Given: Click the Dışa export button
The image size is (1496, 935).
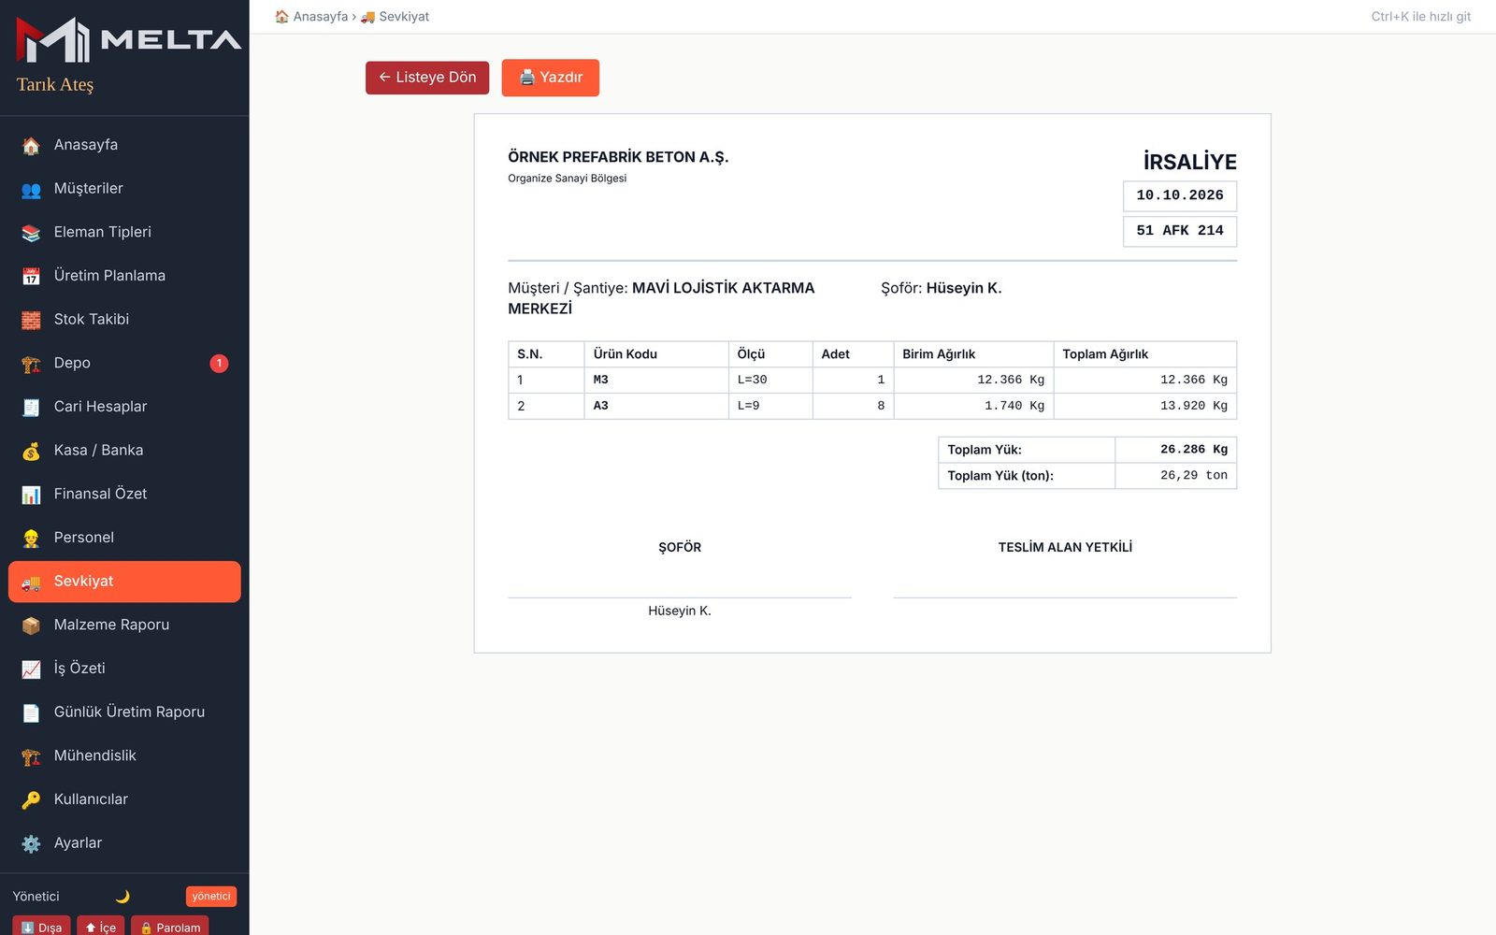Looking at the screenshot, I should (41, 926).
